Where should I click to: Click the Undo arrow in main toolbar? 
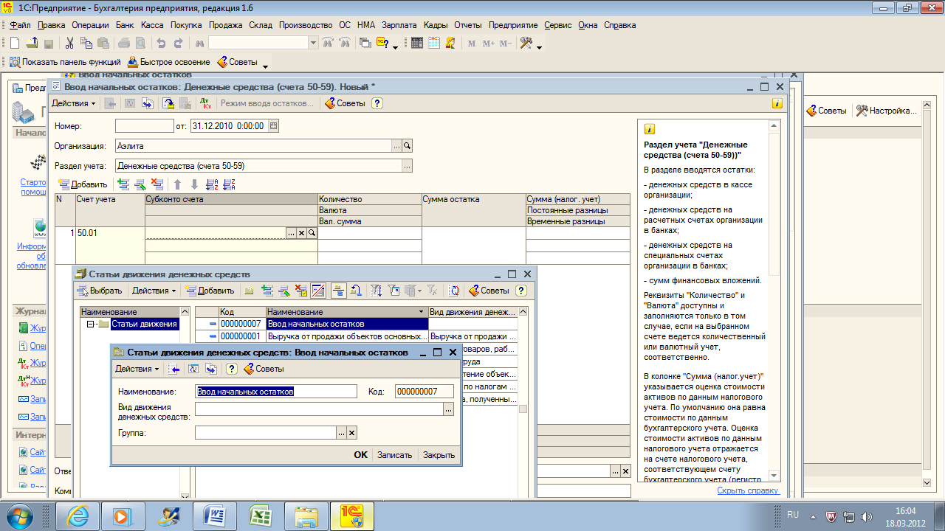[x=161, y=44]
